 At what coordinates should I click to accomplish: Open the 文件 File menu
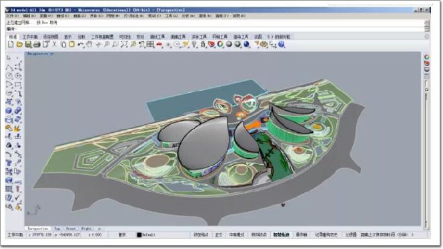click(13, 16)
